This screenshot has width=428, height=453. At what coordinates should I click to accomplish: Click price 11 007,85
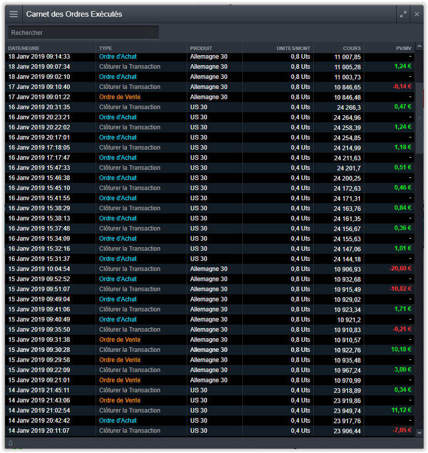coord(348,57)
